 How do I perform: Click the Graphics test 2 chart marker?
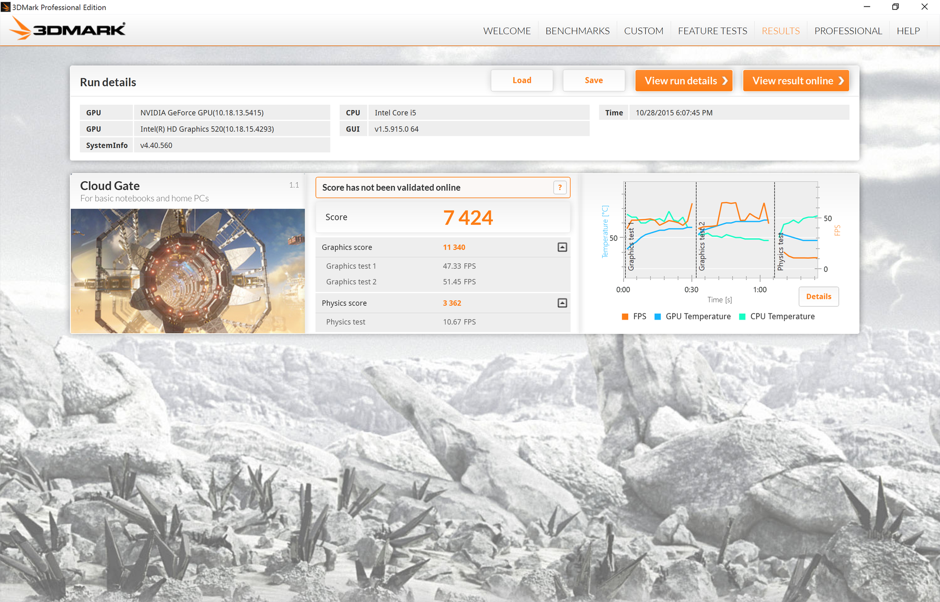coord(702,246)
